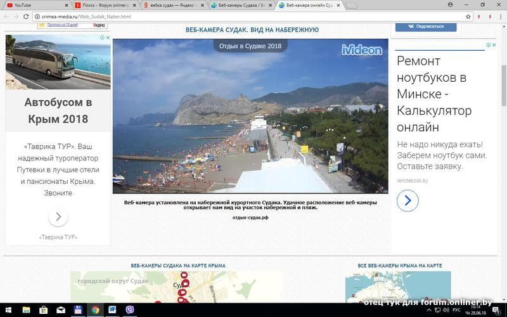Bookmark this page with the star icon

pyautogui.click(x=468, y=16)
